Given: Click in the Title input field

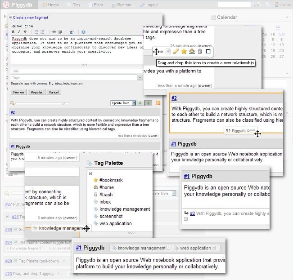Looking at the screenshot, I should point(77,71).
